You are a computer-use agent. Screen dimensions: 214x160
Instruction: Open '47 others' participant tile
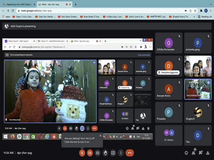pyautogui.click(x=169, y=136)
